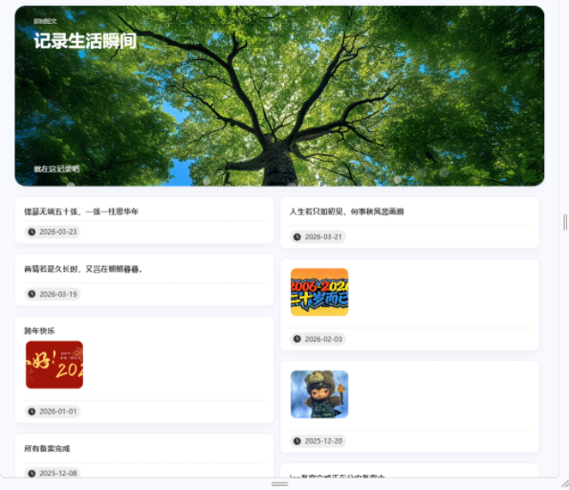Screen dimensions: 569x490
Task: Click the clock icon beside 2026-01-01
Action: point(32,412)
